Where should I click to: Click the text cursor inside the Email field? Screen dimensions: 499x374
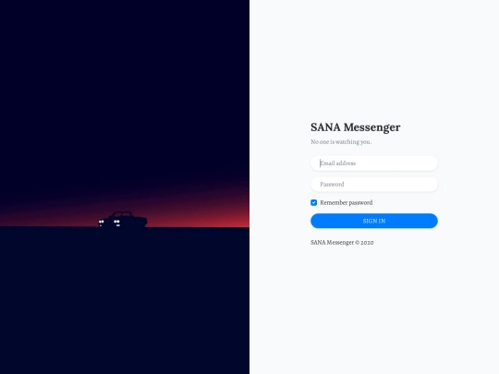(320, 163)
